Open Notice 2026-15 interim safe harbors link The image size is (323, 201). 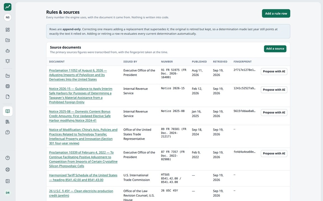click(x=80, y=95)
